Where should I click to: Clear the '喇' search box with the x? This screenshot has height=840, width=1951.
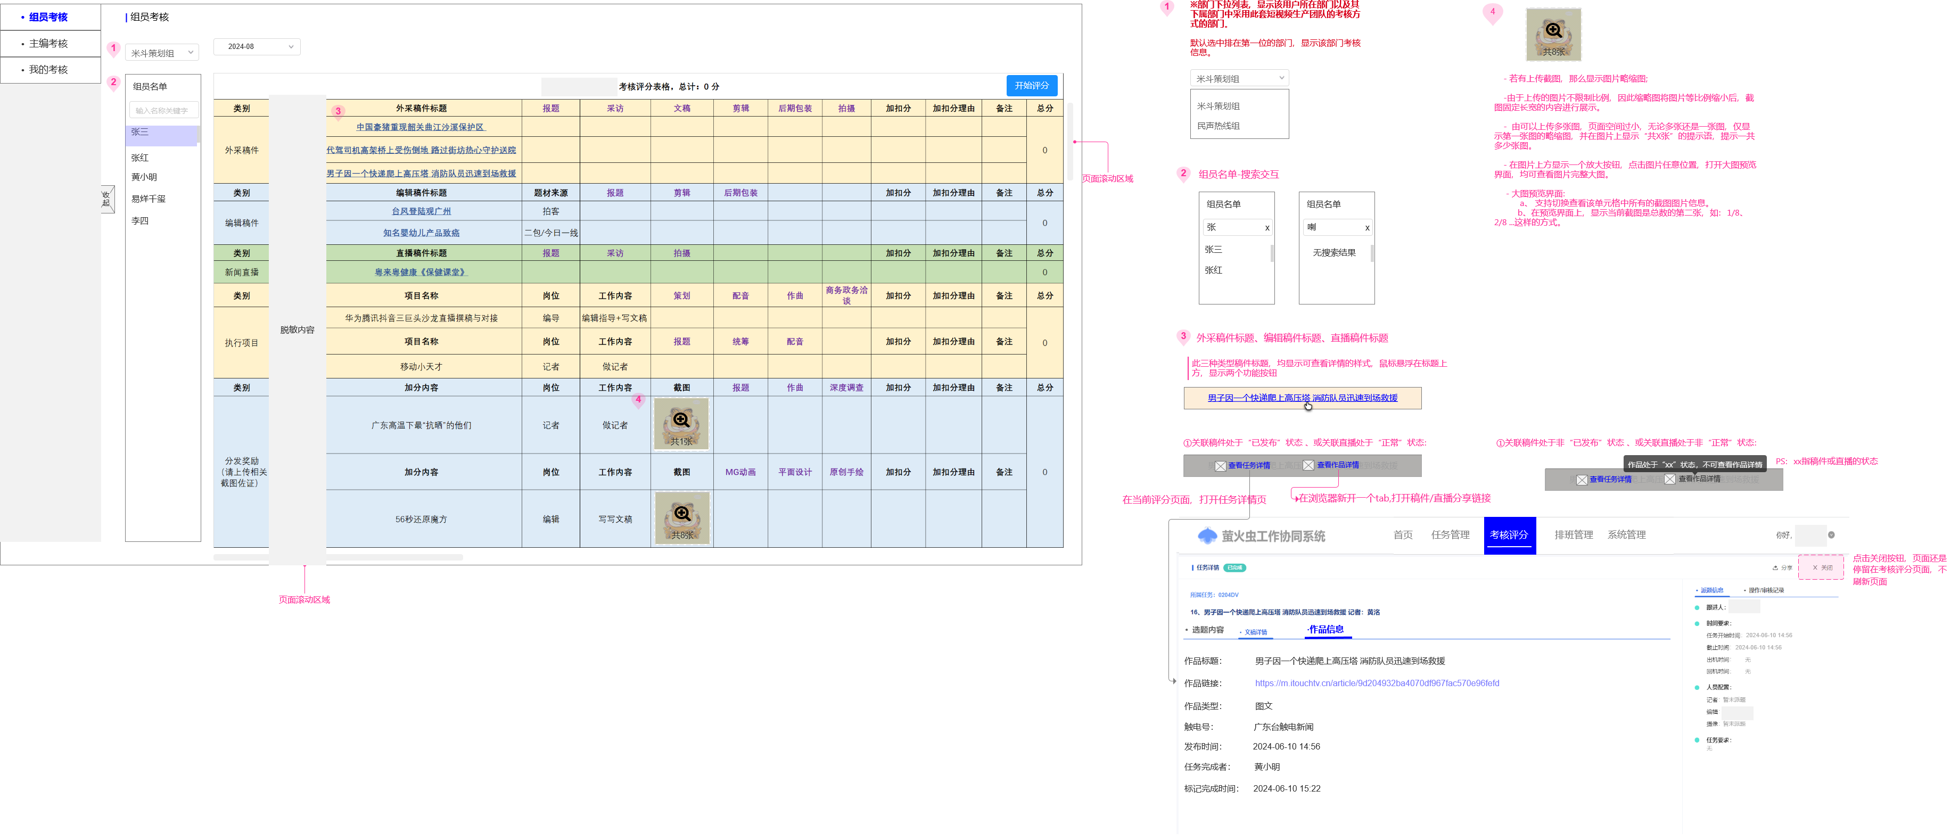click(1367, 228)
